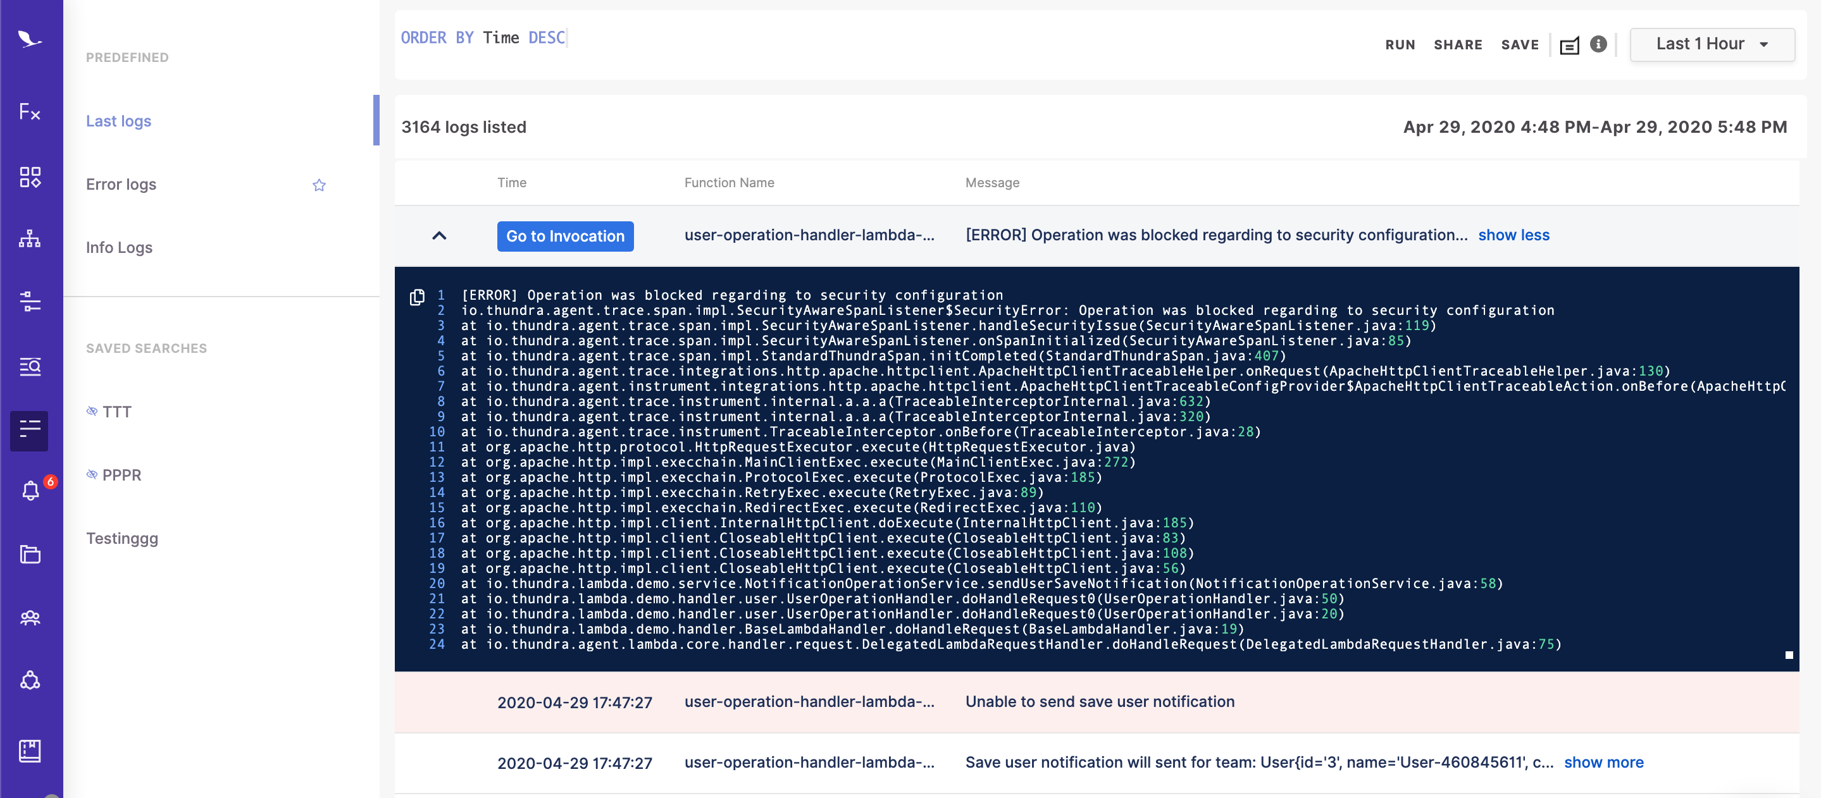Image resolution: width=1821 pixels, height=798 pixels.
Task: Click the query helper icon beside SAVE
Action: point(1569,45)
